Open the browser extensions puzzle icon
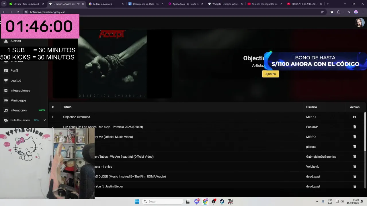 (x=339, y=12)
